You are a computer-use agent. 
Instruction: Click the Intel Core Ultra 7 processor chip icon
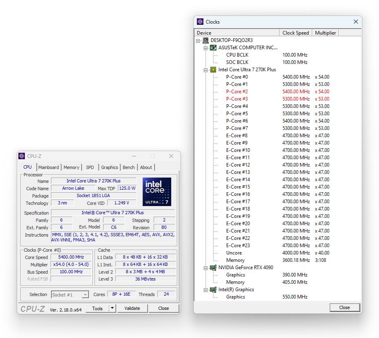click(x=213, y=70)
